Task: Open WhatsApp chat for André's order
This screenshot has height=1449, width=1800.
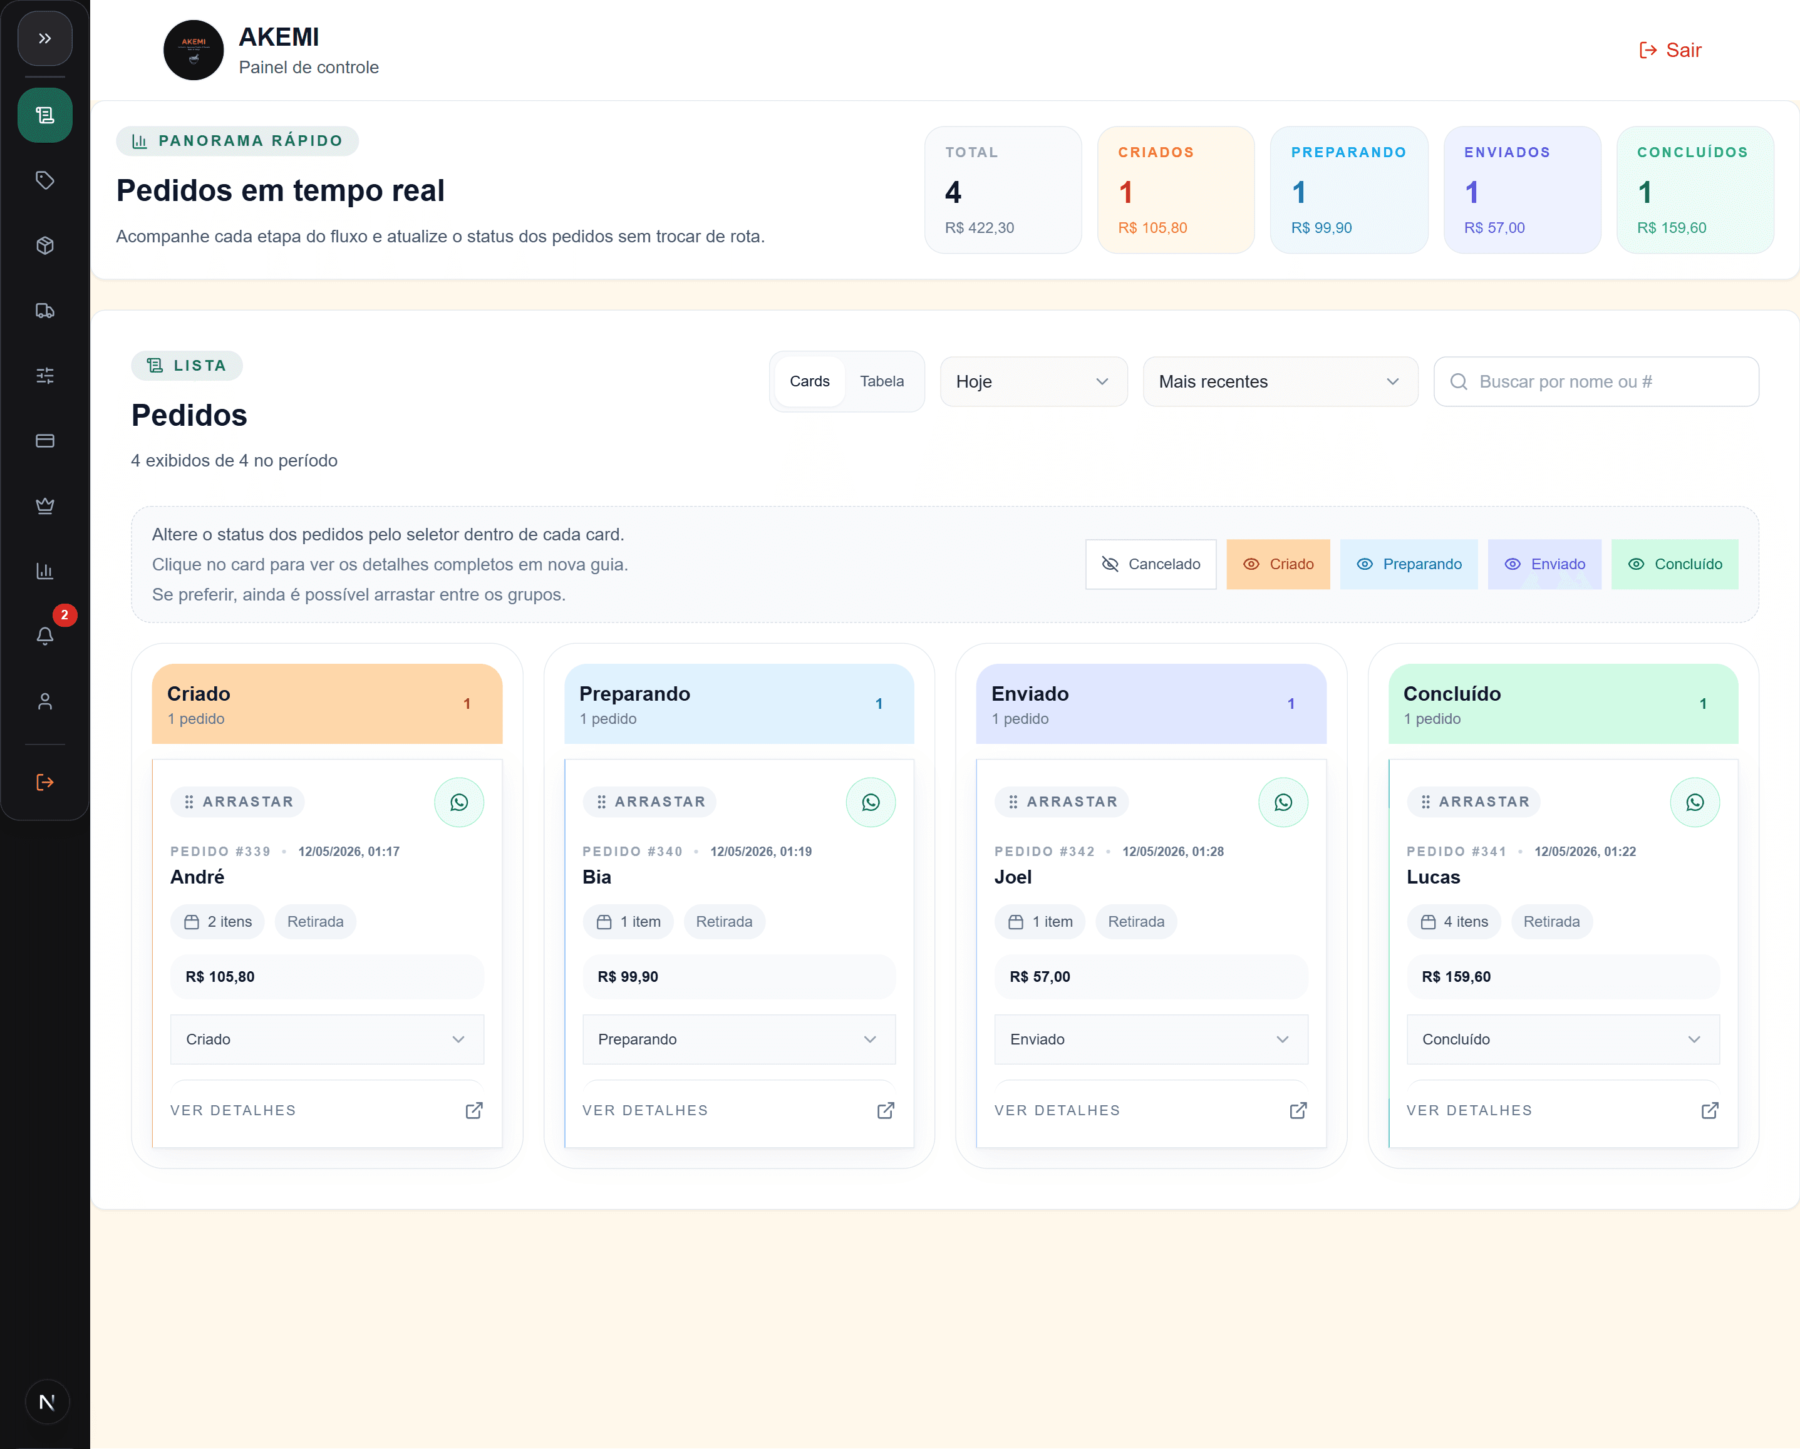Action: [x=459, y=802]
